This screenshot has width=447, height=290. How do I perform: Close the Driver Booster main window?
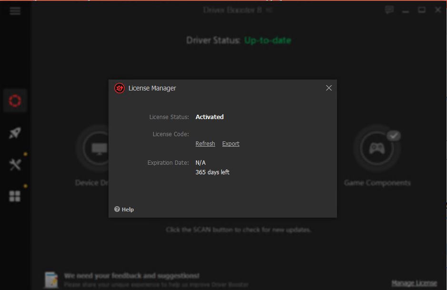tap(438, 10)
